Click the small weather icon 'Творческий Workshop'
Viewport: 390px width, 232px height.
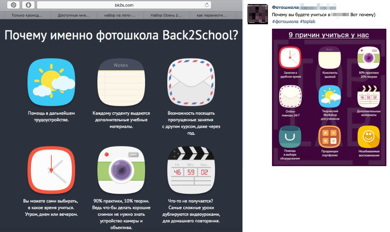coord(330,96)
